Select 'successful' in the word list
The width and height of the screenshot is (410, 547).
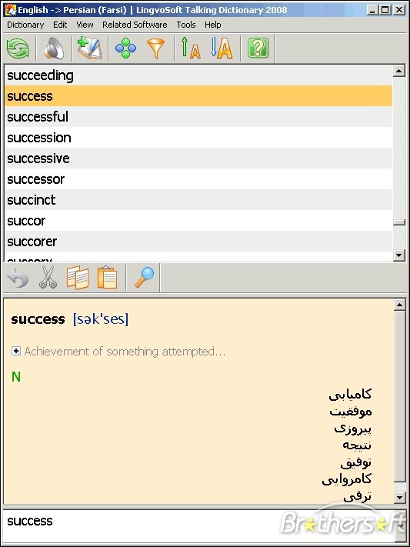(198, 116)
